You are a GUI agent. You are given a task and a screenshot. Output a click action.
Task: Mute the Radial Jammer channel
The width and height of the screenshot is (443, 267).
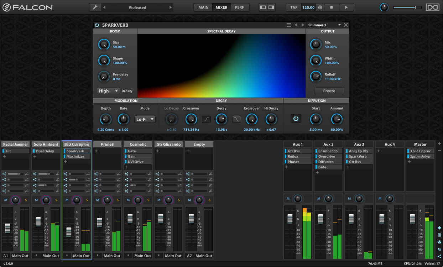point(6,200)
